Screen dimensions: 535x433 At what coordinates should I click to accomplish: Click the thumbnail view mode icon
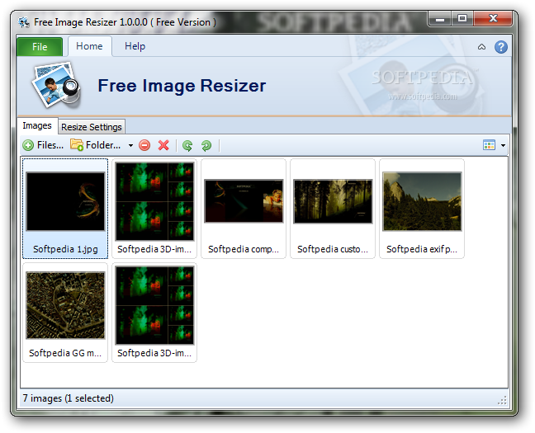pyautogui.click(x=489, y=145)
